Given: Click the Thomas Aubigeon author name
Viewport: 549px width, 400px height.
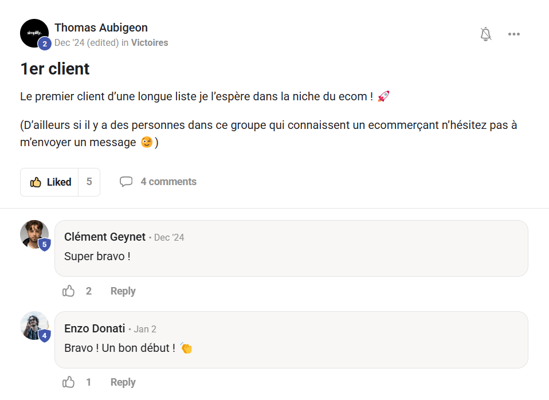Looking at the screenshot, I should (101, 28).
